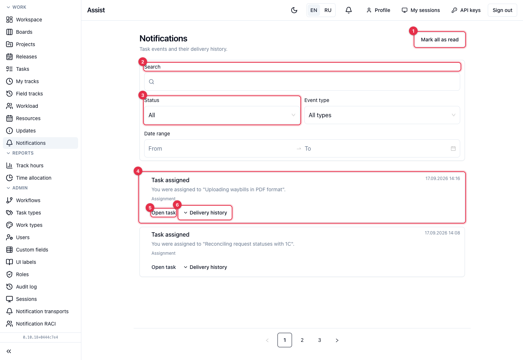Click the calendar icon in the date range
Screen dimensions: 523x360
[x=453, y=148]
